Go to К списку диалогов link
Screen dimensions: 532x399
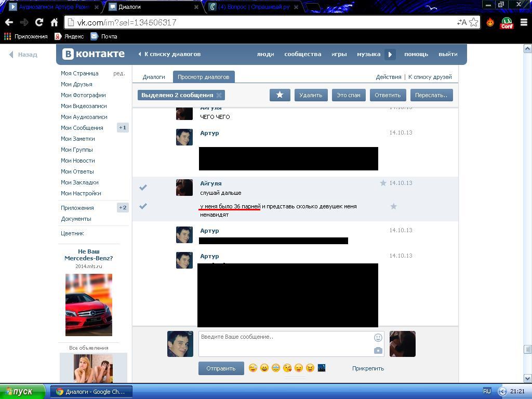[x=169, y=54]
